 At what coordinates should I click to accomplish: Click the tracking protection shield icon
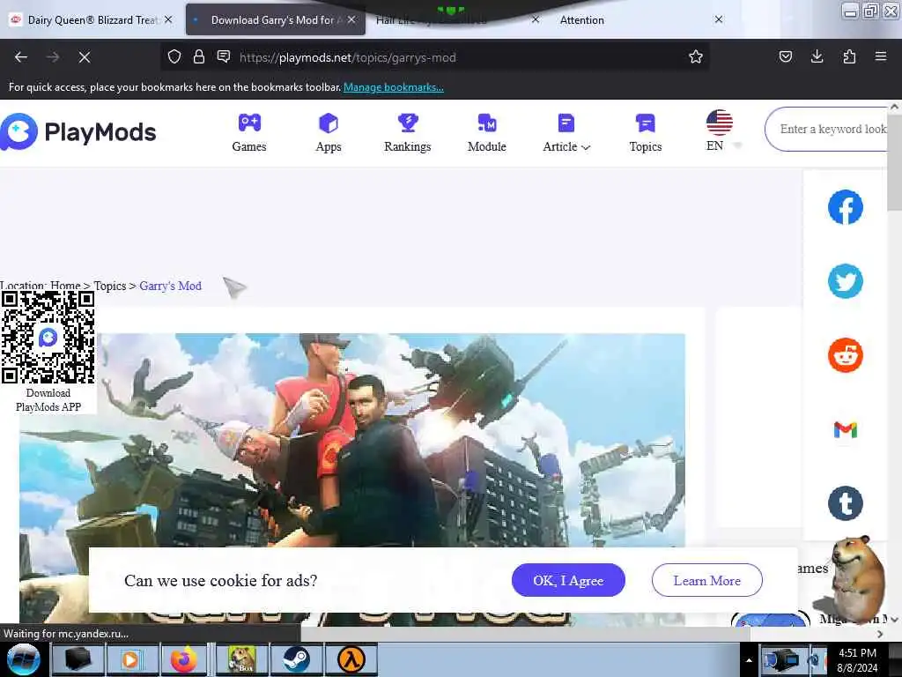174,56
